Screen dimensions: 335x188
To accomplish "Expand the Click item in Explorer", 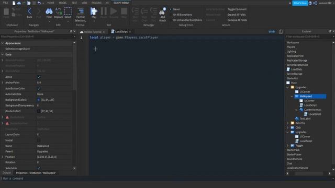I will (x=287, y=127).
